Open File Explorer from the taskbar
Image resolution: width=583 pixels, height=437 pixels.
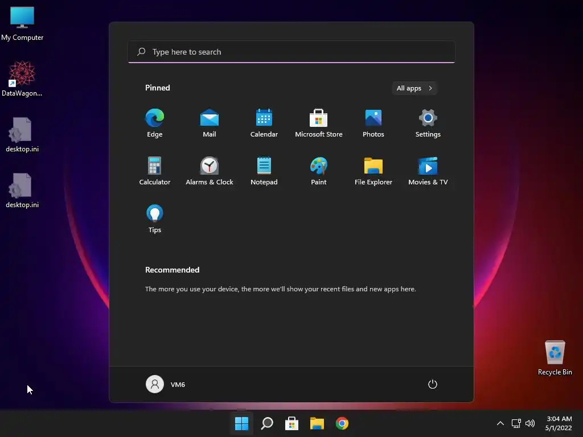coord(317,423)
